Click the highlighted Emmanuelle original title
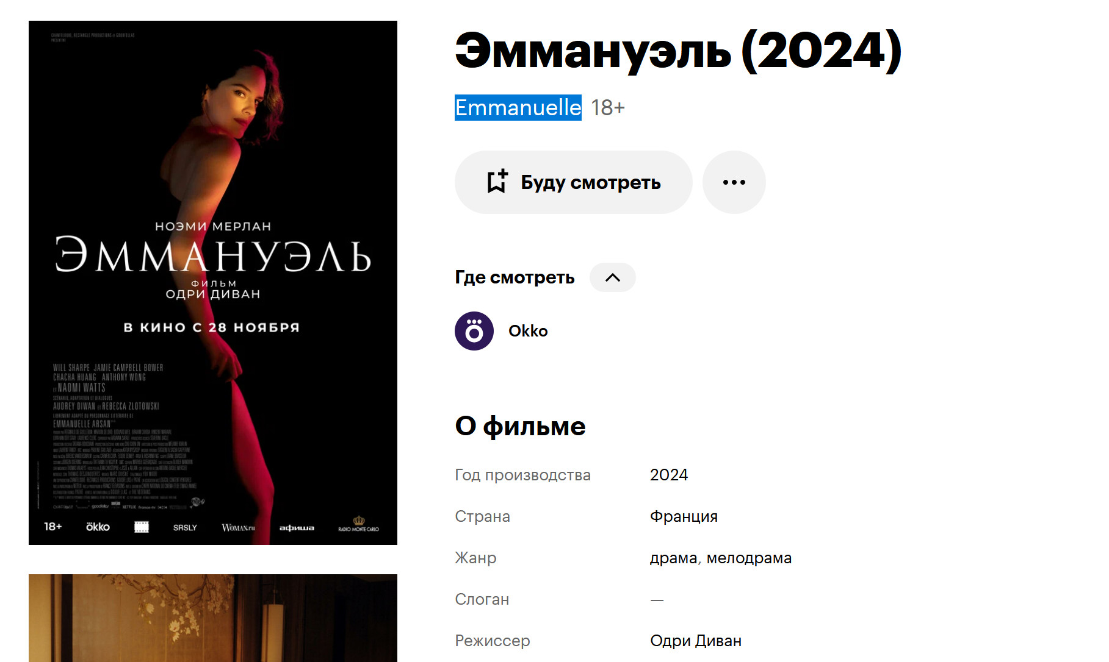The height and width of the screenshot is (662, 1109). click(x=518, y=108)
